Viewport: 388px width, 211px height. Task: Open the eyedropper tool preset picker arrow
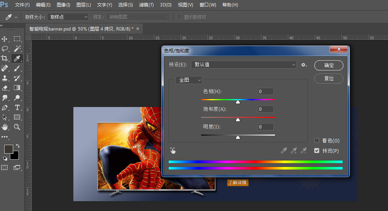tap(16, 17)
